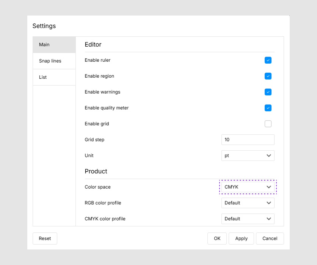Viewport: 317px width, 265px height.
Task: Disable the Enable ruler toggle
Action: [x=268, y=60]
